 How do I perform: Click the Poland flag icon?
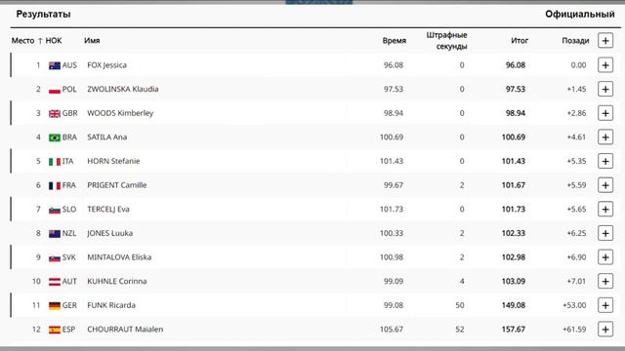pos(55,90)
